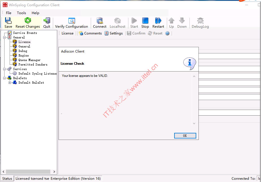
Task: Expand the Default RuleSet node
Action: point(10,83)
